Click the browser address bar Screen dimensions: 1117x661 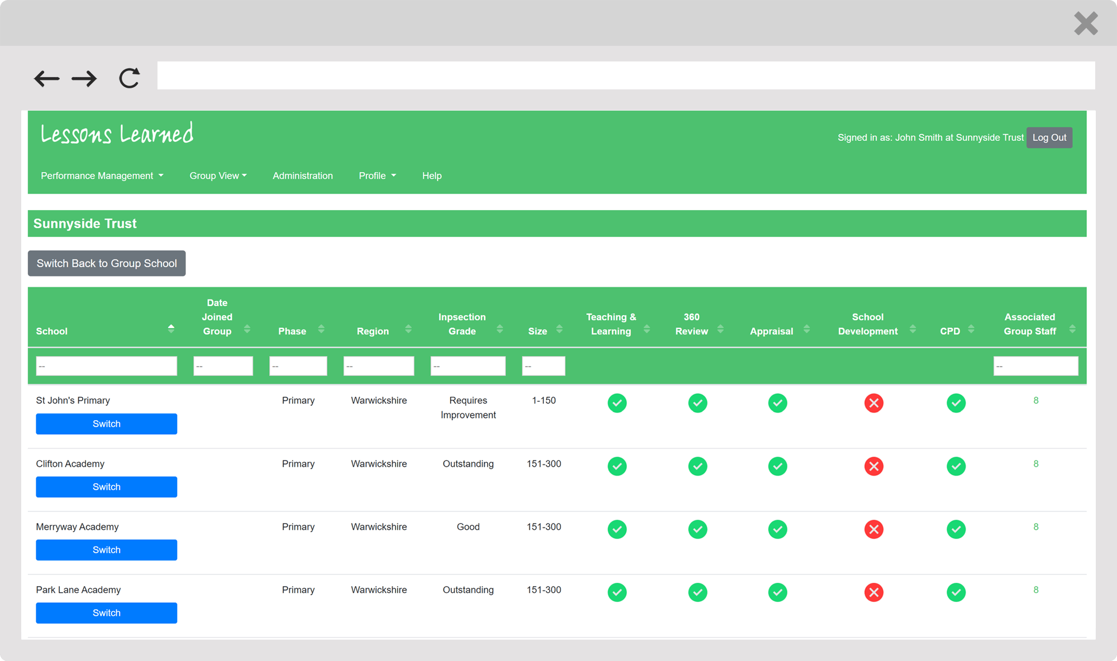pyautogui.click(x=626, y=75)
